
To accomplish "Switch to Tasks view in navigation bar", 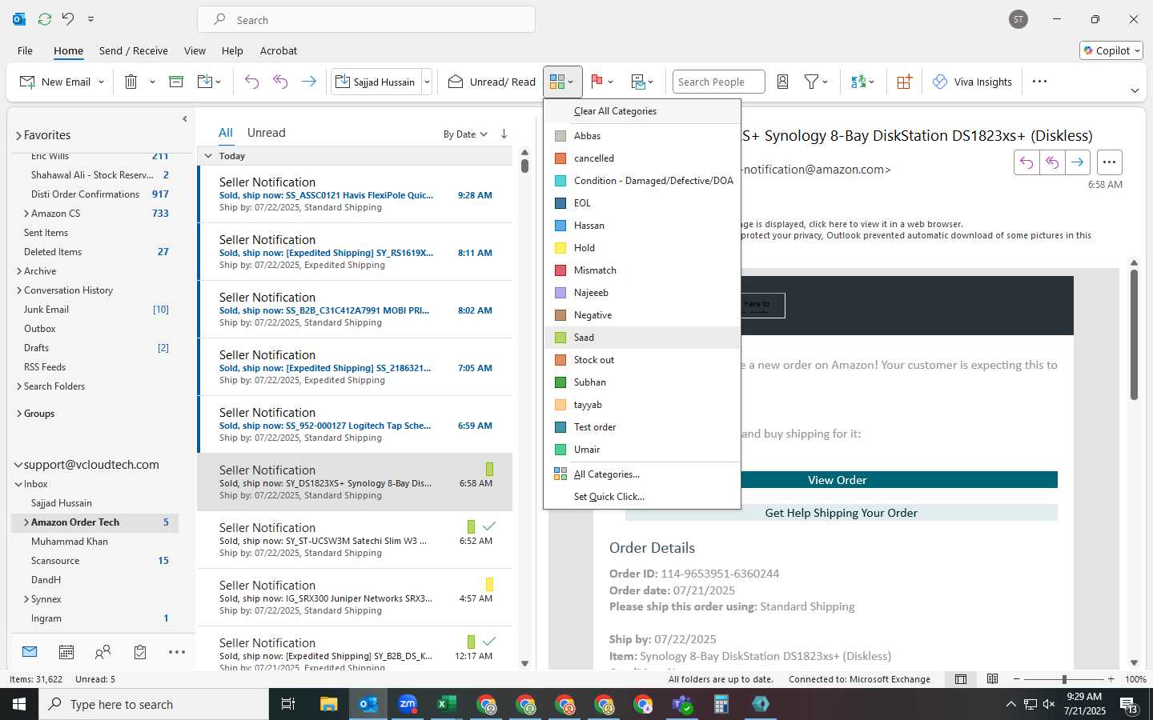I will tap(140, 652).
